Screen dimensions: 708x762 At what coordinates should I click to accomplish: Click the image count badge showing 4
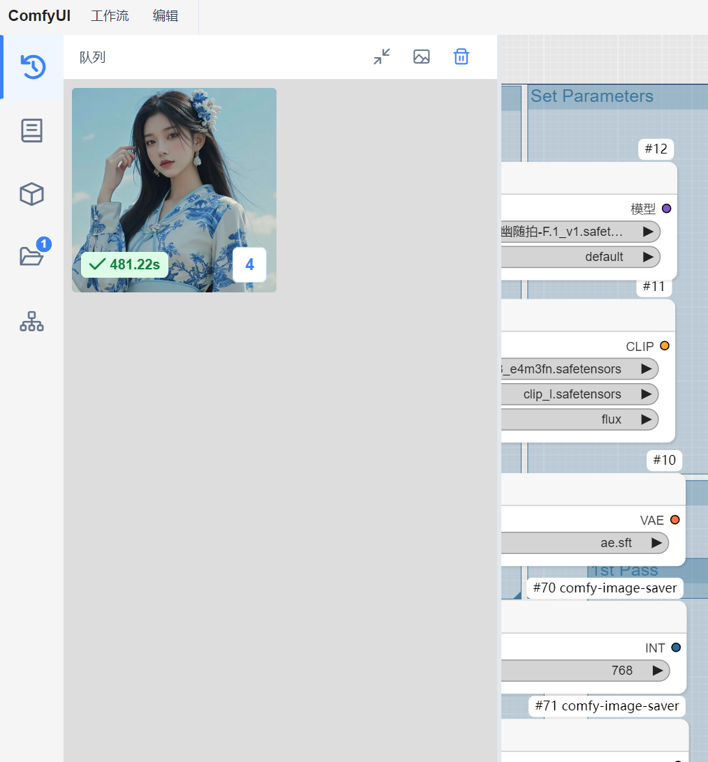249,264
